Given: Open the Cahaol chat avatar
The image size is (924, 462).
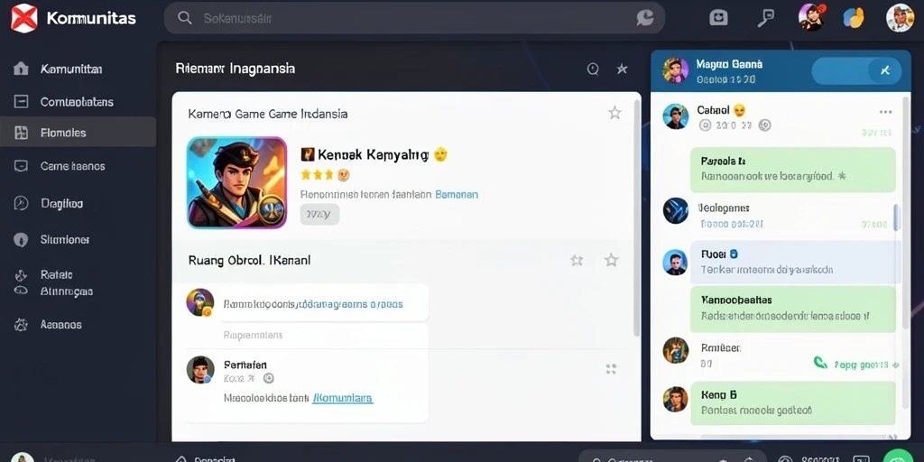Looking at the screenshot, I should [x=675, y=116].
